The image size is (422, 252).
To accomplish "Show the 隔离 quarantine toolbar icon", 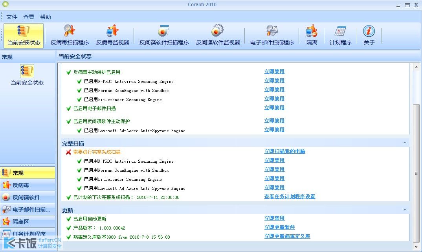I will (x=312, y=35).
